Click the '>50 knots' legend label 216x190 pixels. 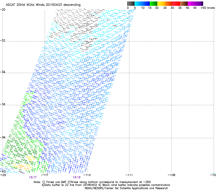208,8
